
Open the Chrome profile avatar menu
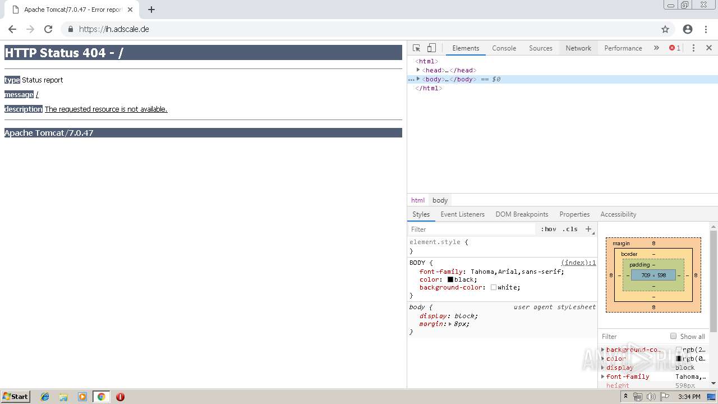tap(688, 29)
